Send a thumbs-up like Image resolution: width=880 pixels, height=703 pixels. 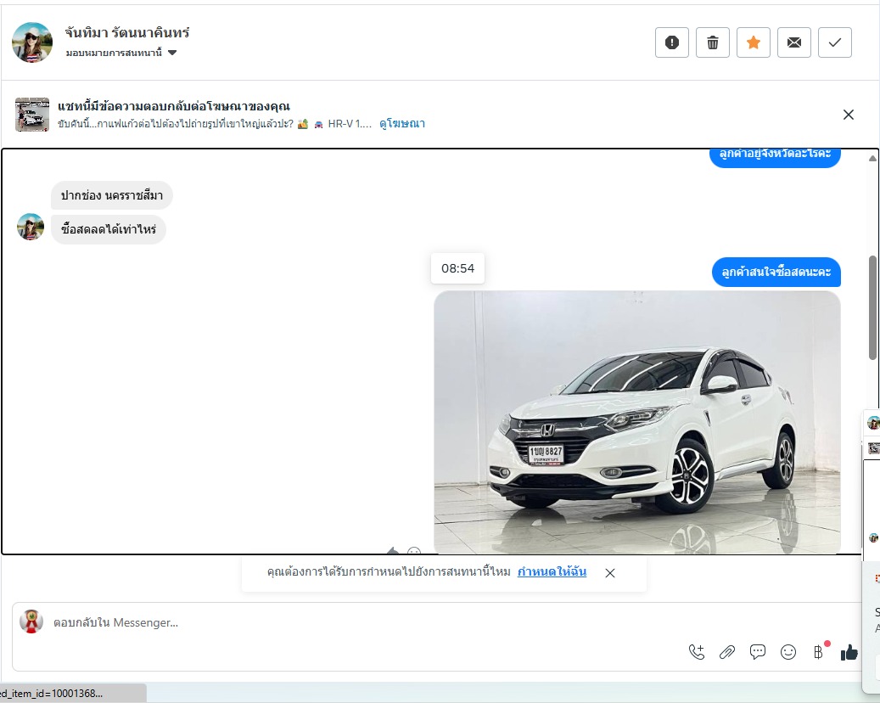(849, 652)
